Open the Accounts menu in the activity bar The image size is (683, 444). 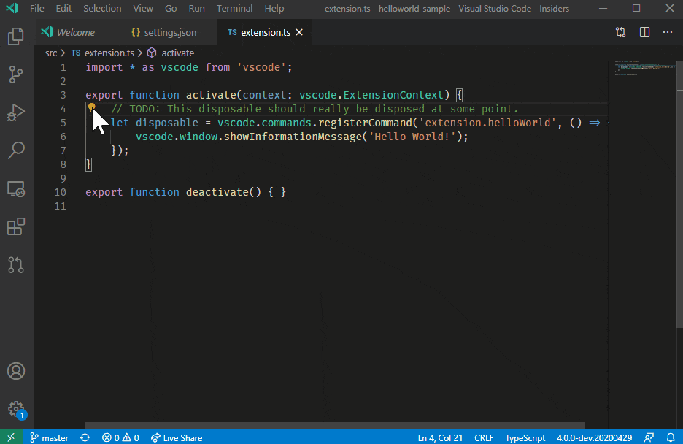coord(16,371)
